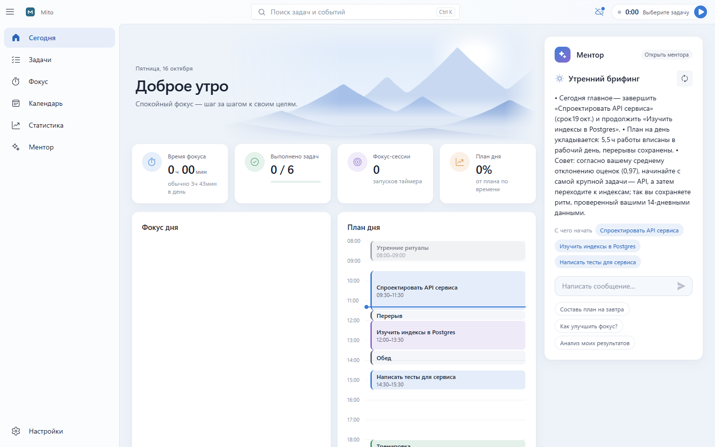The image size is (715, 447).
Task: Refresh the morning briefing
Action: (685, 78)
